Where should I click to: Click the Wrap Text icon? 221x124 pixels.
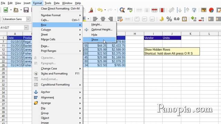(x=120, y=19)
